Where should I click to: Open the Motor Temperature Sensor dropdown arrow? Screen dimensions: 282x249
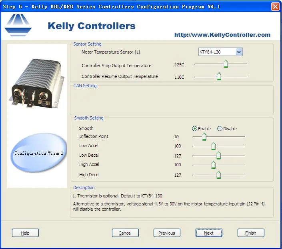tap(239, 52)
